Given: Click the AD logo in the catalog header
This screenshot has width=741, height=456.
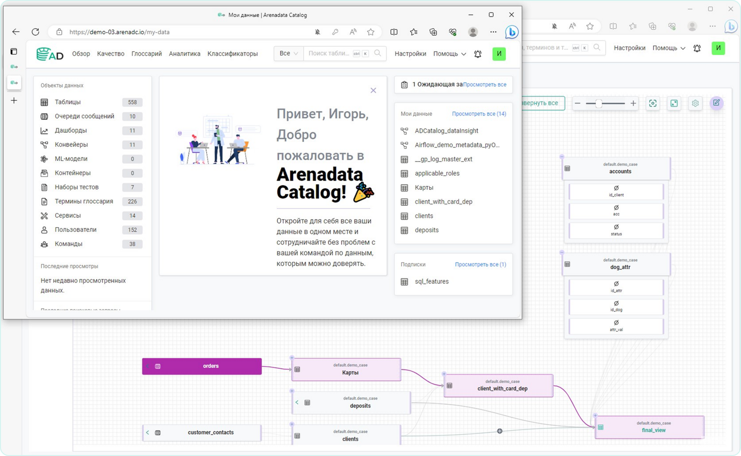Looking at the screenshot, I should coord(50,54).
